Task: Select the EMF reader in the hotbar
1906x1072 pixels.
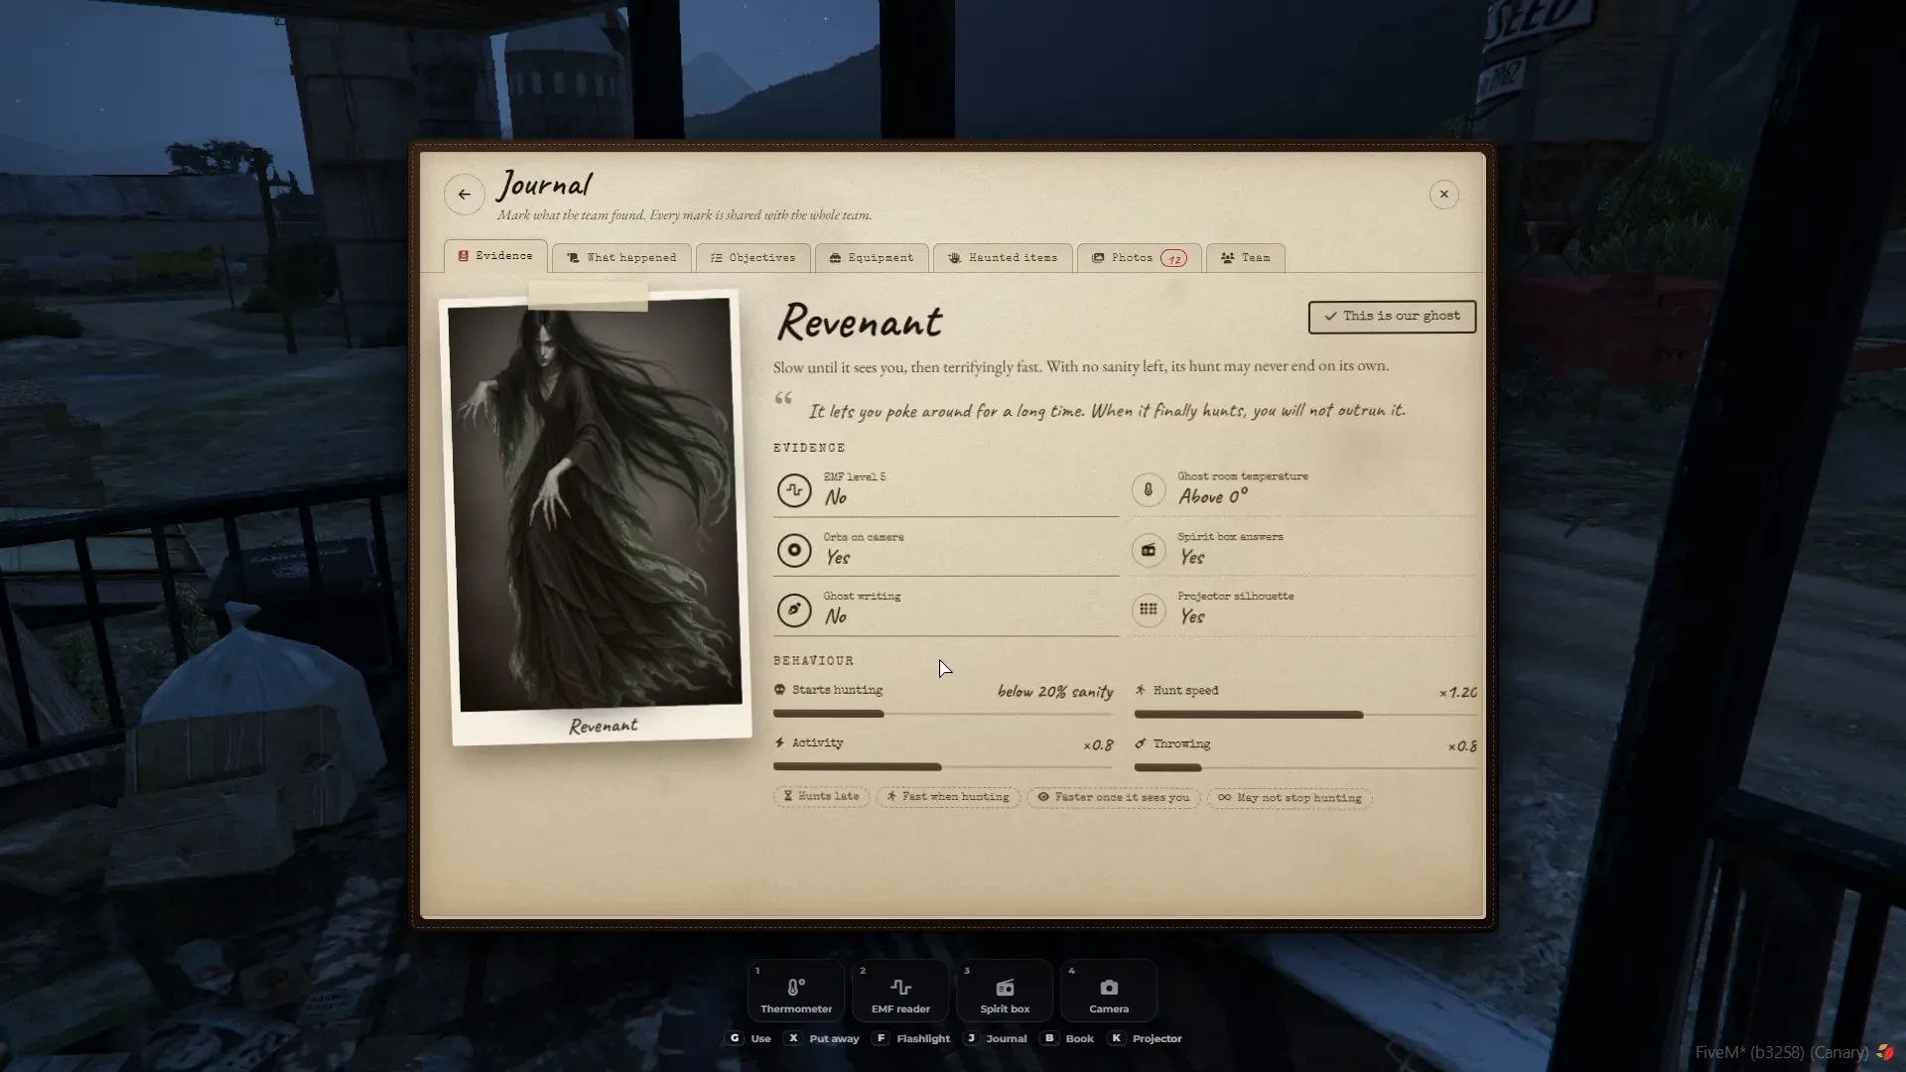Action: pos(900,991)
